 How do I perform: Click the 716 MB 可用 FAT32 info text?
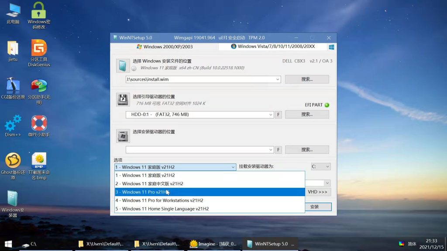point(171,104)
